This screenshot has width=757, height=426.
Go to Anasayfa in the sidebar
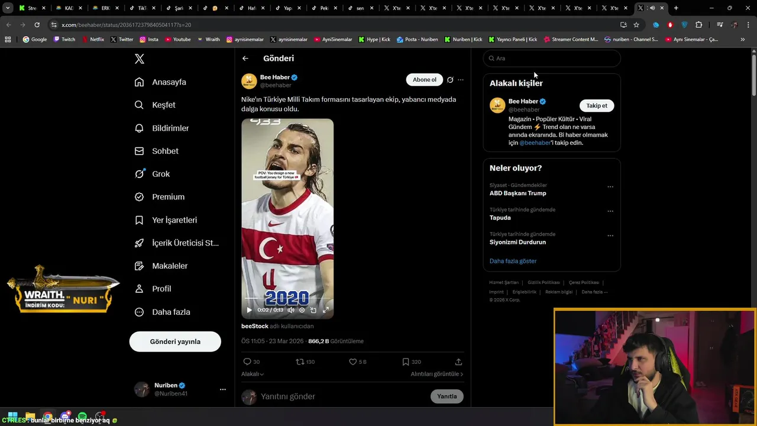160,82
